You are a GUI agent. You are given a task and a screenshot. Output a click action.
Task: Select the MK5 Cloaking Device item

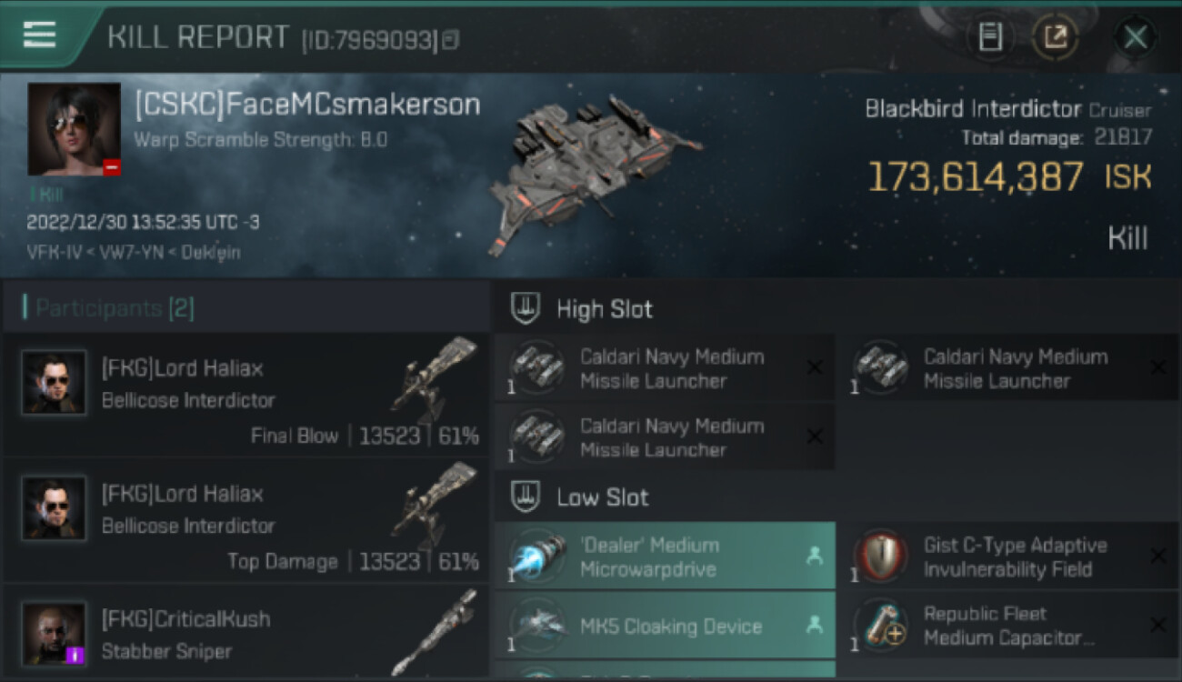(x=664, y=626)
